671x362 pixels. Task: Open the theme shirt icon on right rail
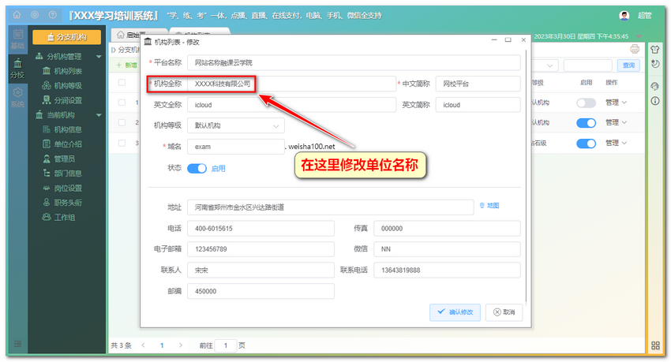click(654, 49)
